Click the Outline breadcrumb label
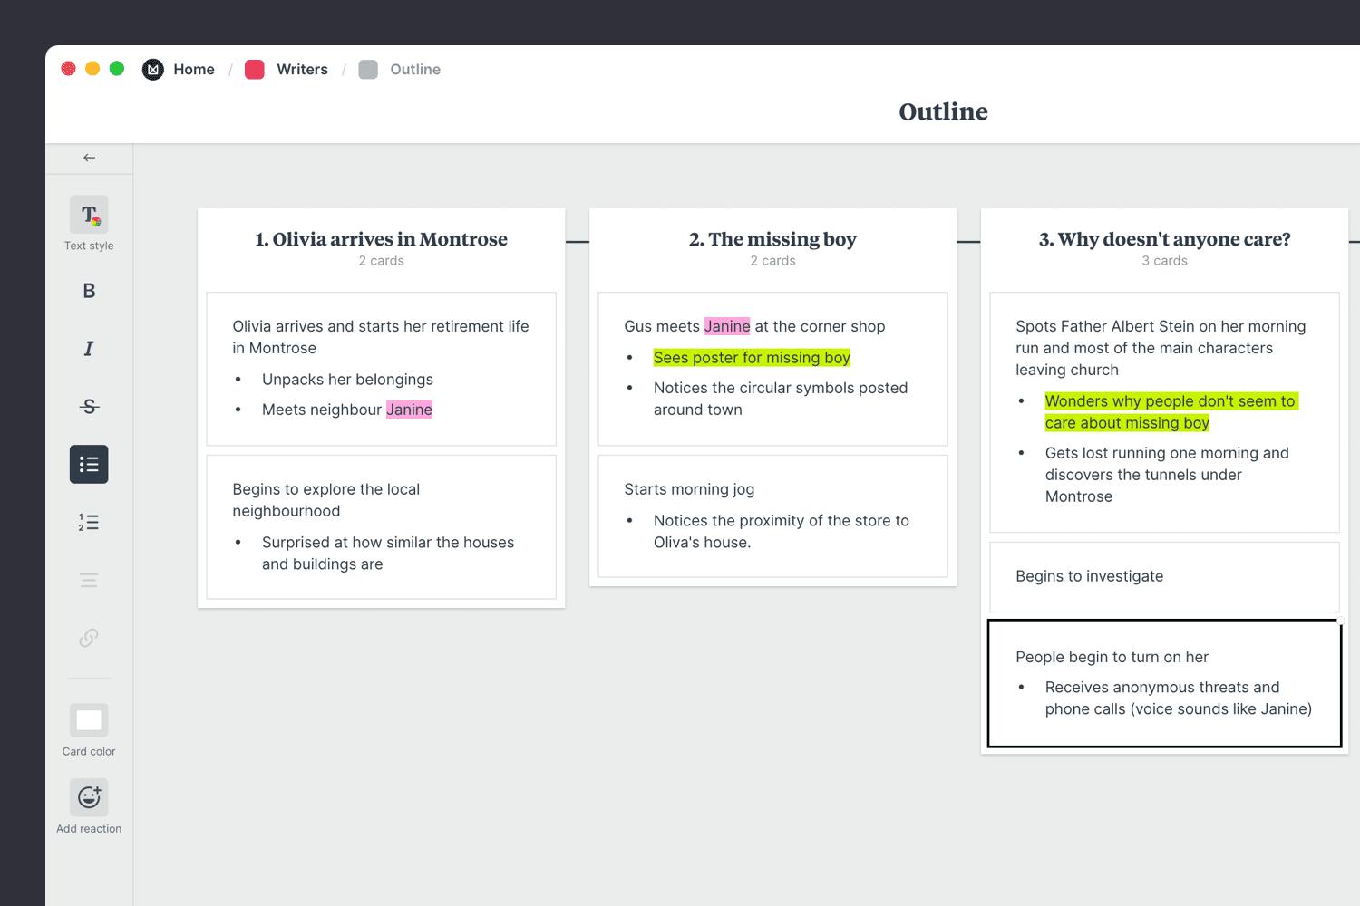Image resolution: width=1360 pixels, height=906 pixels. (x=415, y=69)
